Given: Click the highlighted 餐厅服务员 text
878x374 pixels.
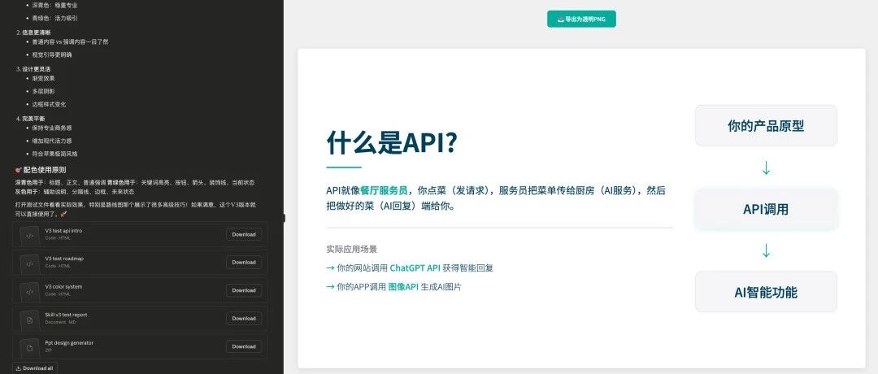Looking at the screenshot, I should click(384, 190).
